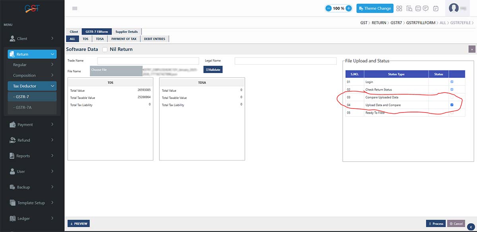Decrease zoom with the minus icon
This screenshot has width=477, height=232.
329,8
